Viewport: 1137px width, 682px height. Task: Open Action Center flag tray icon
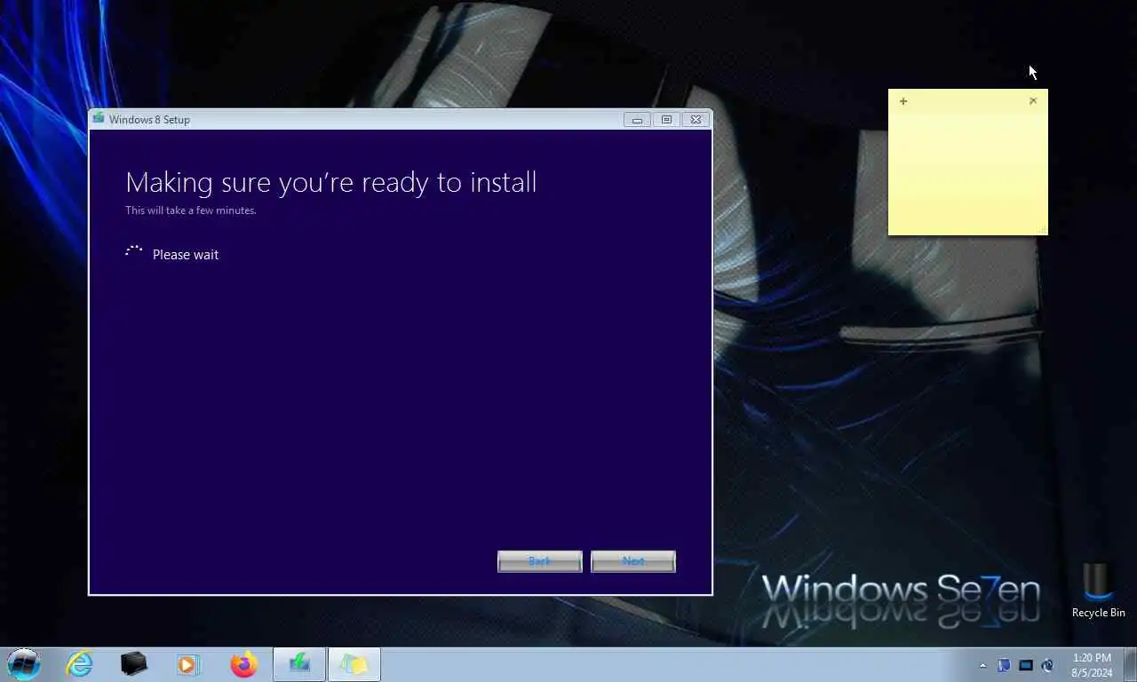coord(1004,665)
